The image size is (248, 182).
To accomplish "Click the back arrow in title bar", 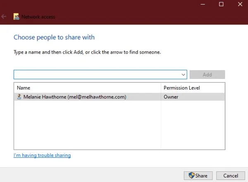I will point(4,17).
